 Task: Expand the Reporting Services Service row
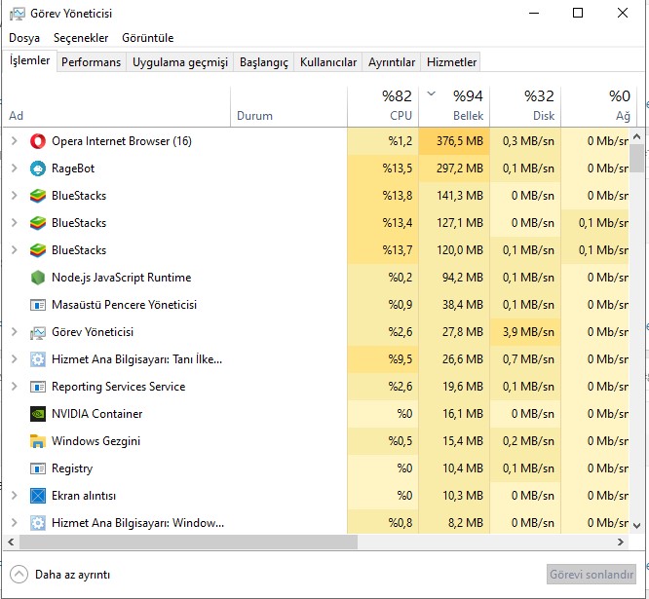[14, 387]
